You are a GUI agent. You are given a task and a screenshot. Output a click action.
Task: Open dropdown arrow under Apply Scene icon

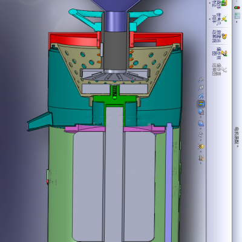coord(201,151)
